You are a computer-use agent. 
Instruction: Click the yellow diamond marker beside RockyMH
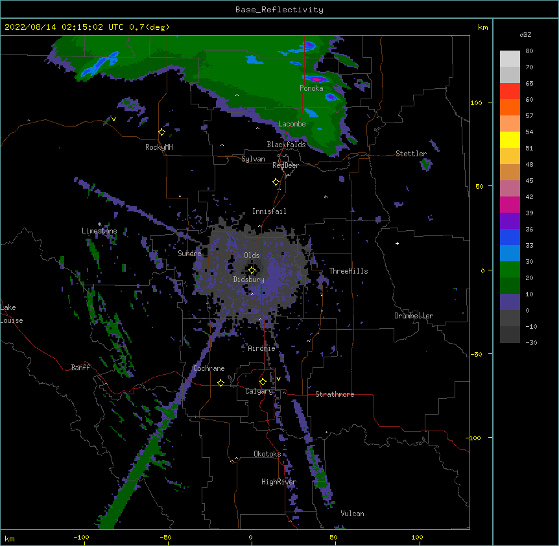click(x=162, y=132)
